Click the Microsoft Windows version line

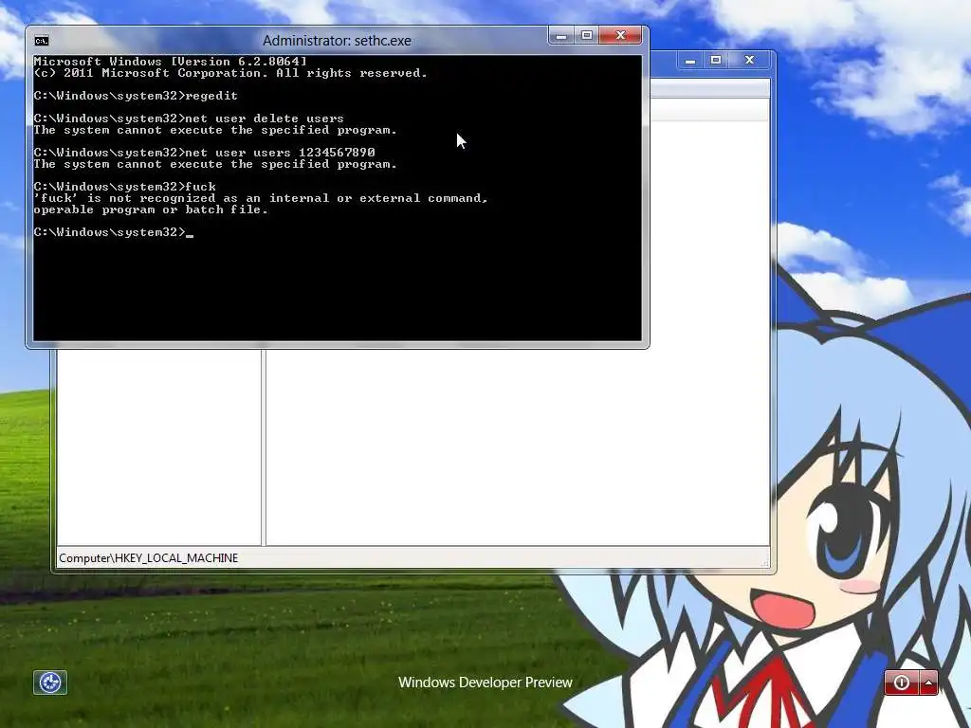[171, 62]
